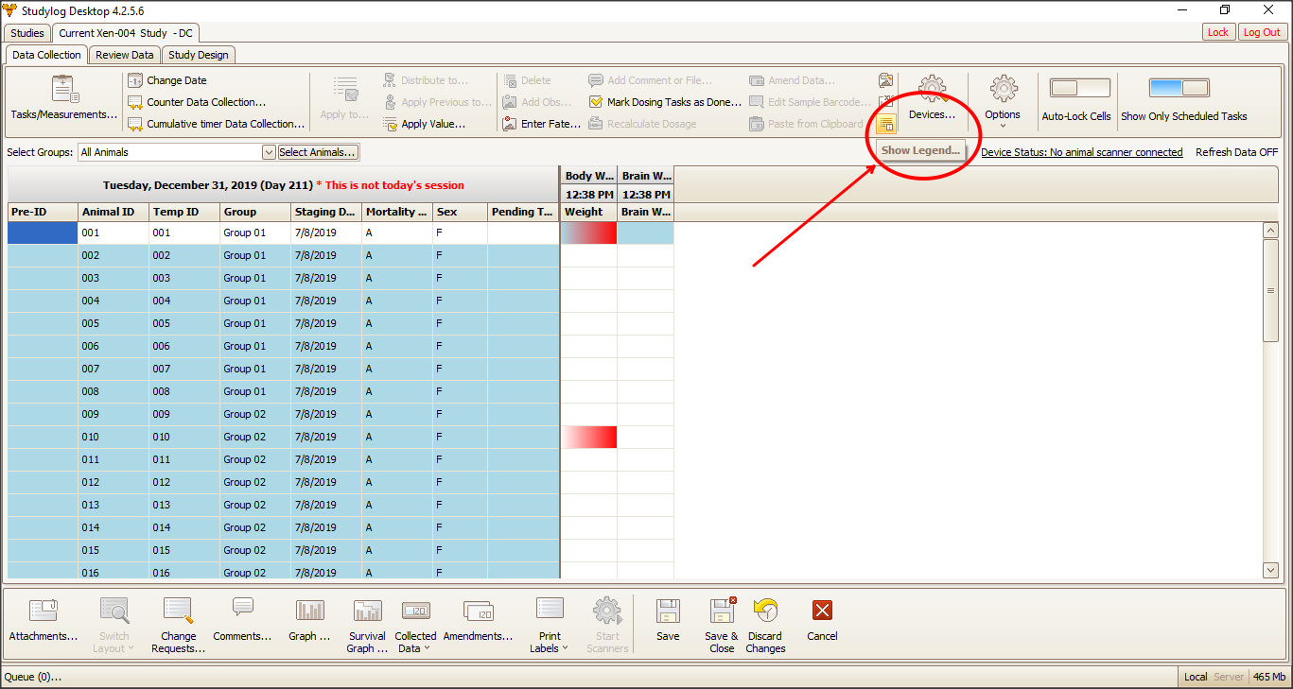Screen dimensions: 1293x689
Task: Click the Animal ID column header
Action: [x=114, y=212]
